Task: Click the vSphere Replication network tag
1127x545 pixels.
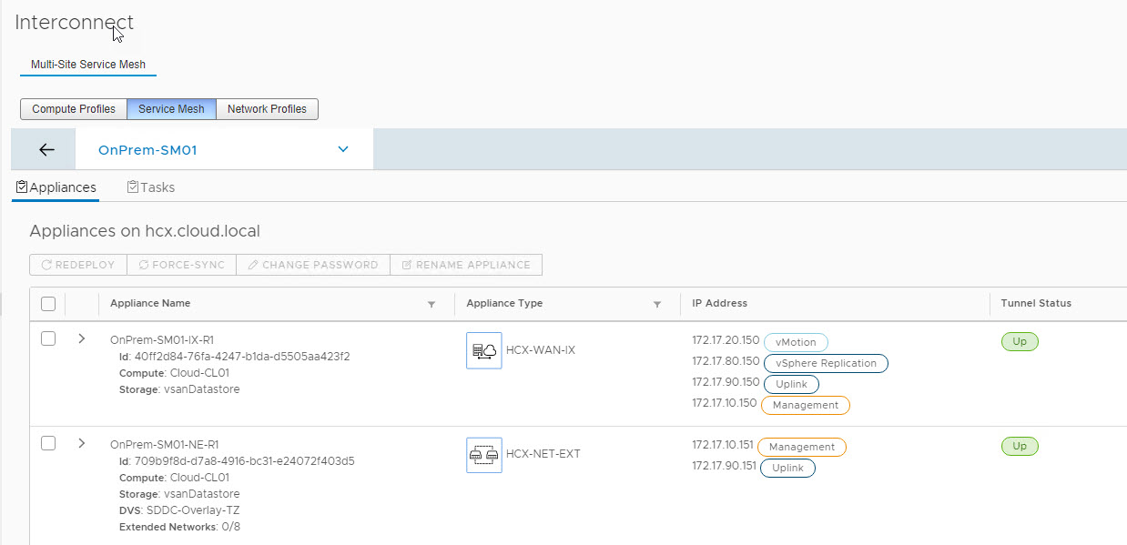Action: 826,363
